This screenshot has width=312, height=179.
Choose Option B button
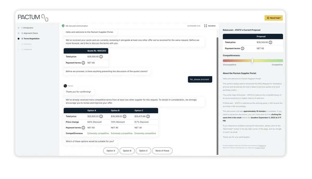pyautogui.click(x=127, y=151)
